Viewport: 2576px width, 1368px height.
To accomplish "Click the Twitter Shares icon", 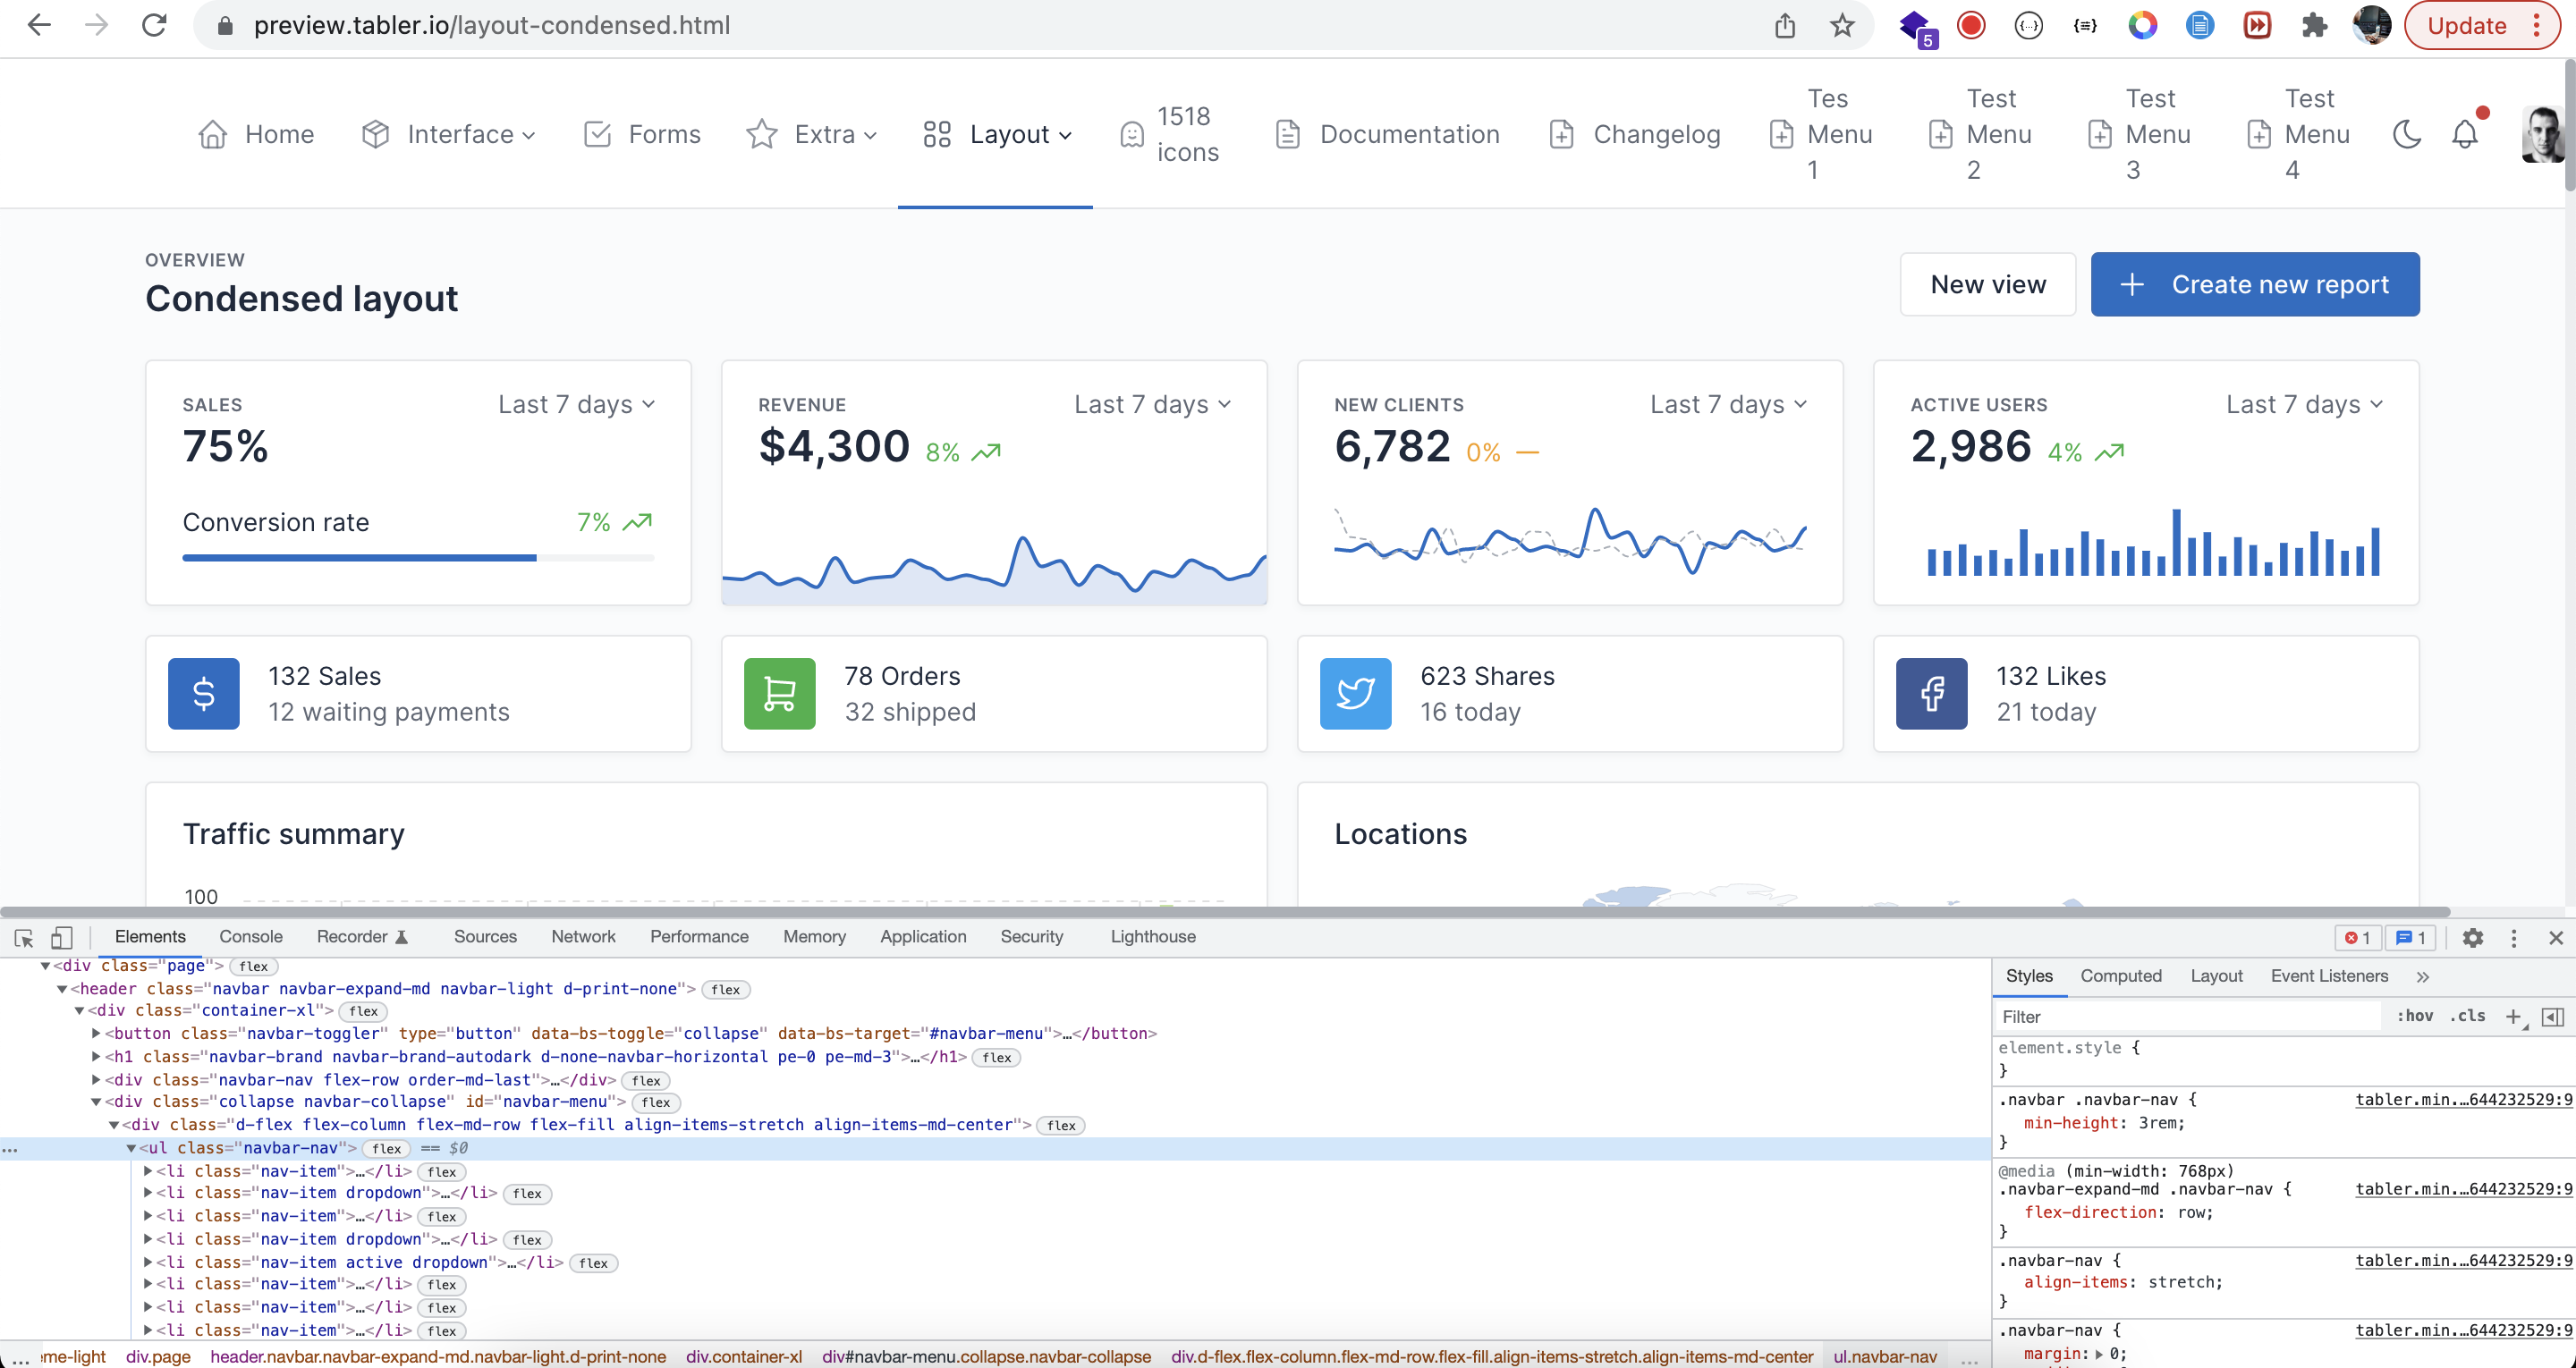I will pos(1356,693).
